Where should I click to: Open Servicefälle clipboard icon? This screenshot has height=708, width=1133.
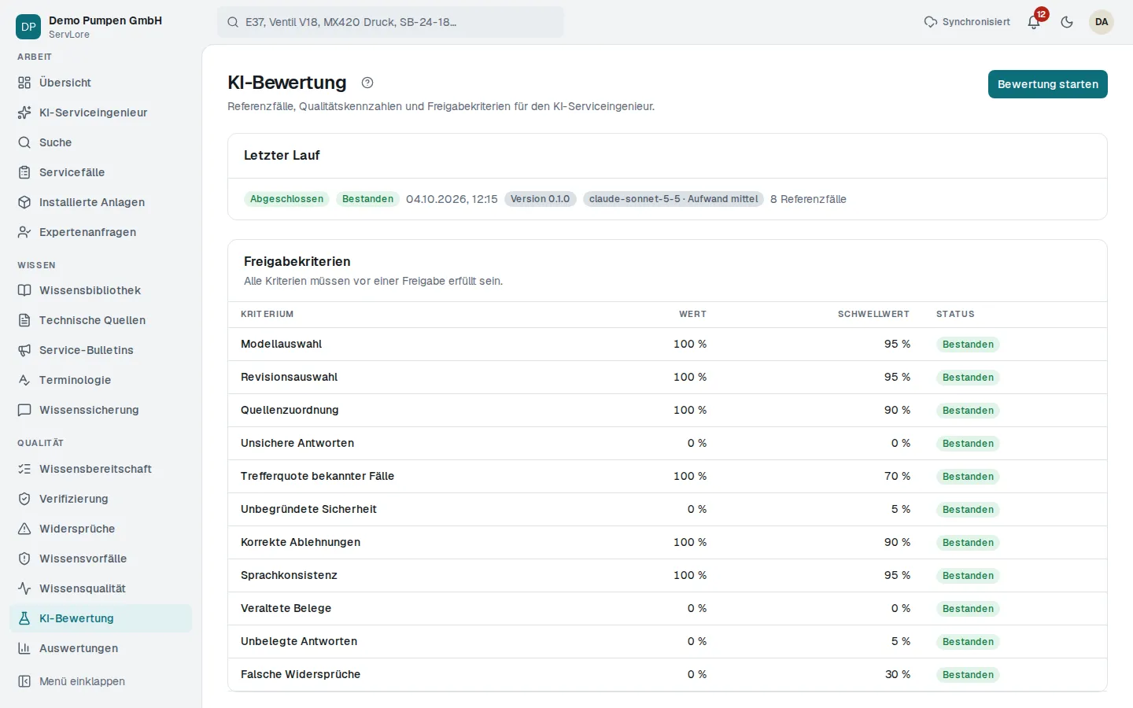click(x=24, y=172)
